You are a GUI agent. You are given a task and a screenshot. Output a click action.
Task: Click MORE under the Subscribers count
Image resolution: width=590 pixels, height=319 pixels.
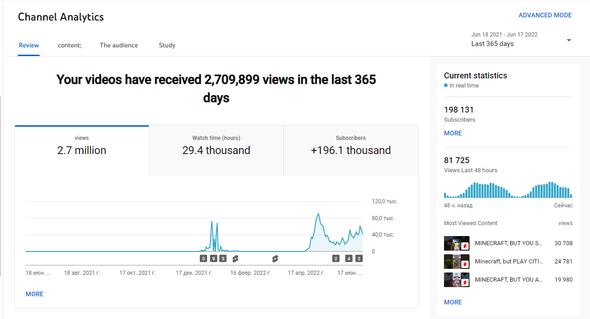point(453,134)
